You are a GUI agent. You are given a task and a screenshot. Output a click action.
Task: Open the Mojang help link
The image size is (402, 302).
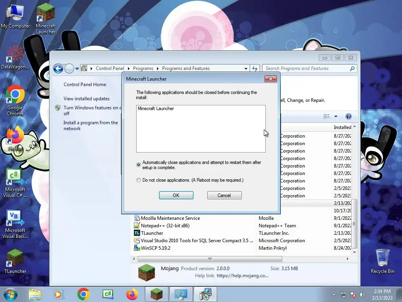[x=243, y=276]
